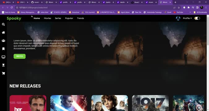Open the search magnifier in sidebar
209x111 pixels.
click(x=3, y=24)
